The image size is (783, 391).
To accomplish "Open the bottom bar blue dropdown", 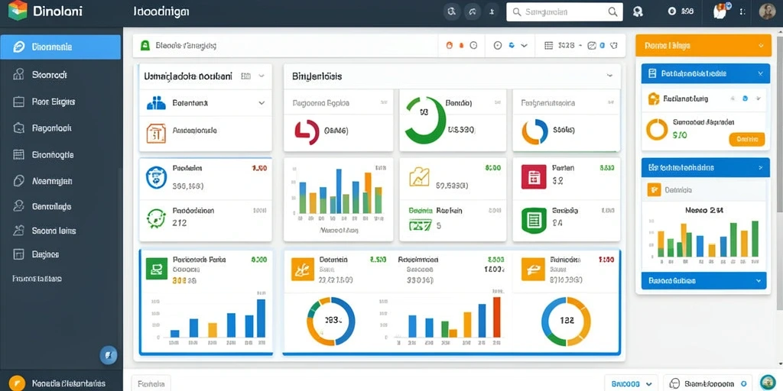I will point(631,383).
